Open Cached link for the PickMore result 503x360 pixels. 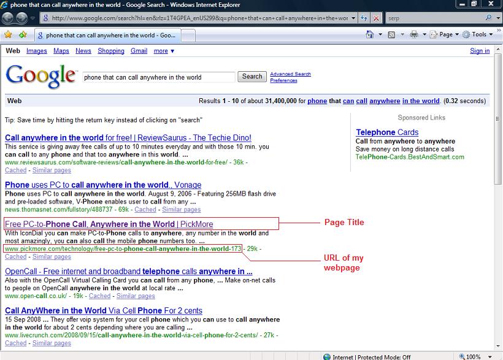tap(16, 256)
